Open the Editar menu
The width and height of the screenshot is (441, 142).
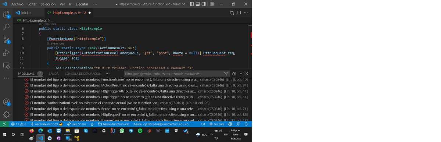click(32, 4)
